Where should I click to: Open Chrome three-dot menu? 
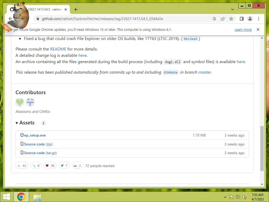(258, 19)
